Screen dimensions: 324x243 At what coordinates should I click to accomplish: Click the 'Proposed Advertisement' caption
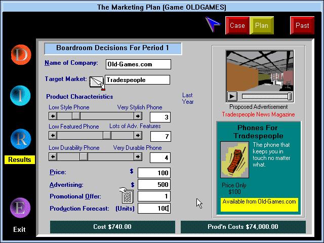coord(258,107)
